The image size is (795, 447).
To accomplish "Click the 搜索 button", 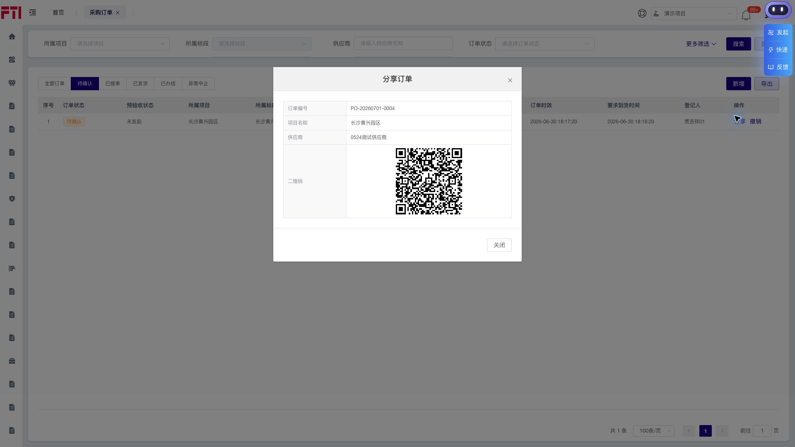I will pyautogui.click(x=739, y=44).
